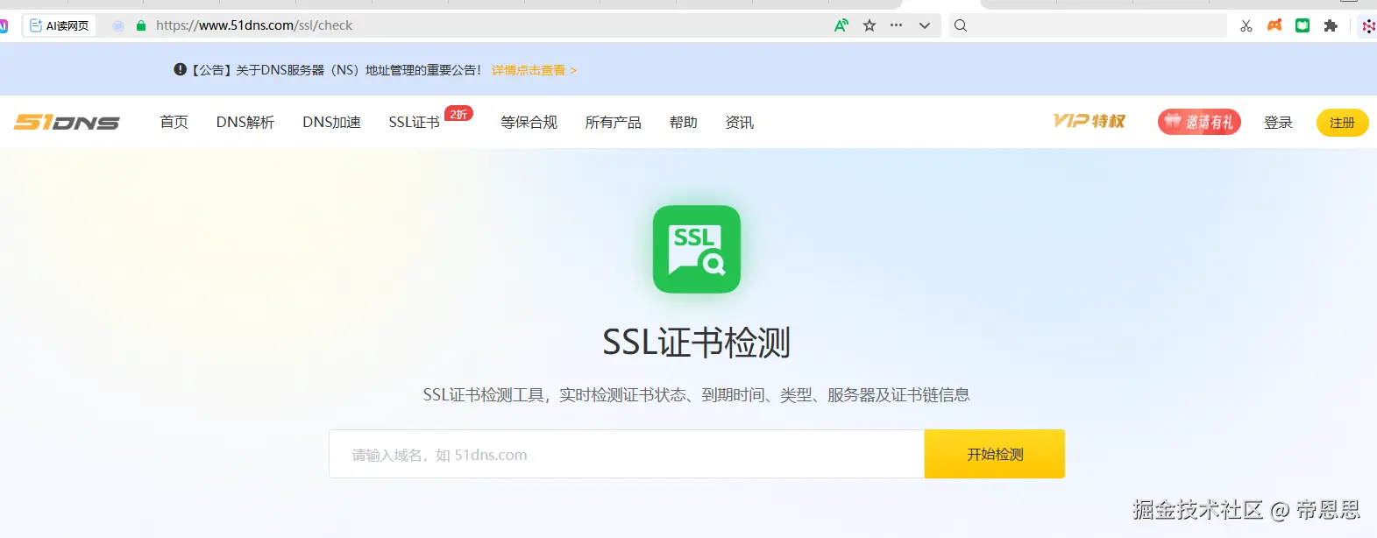The height and width of the screenshot is (538, 1377).
Task: Click the green shield extension icon
Action: point(1302,25)
